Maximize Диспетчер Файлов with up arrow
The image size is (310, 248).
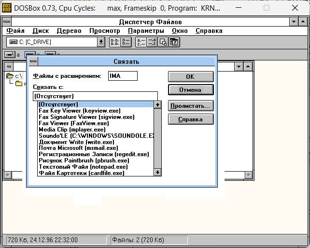coord(303,22)
